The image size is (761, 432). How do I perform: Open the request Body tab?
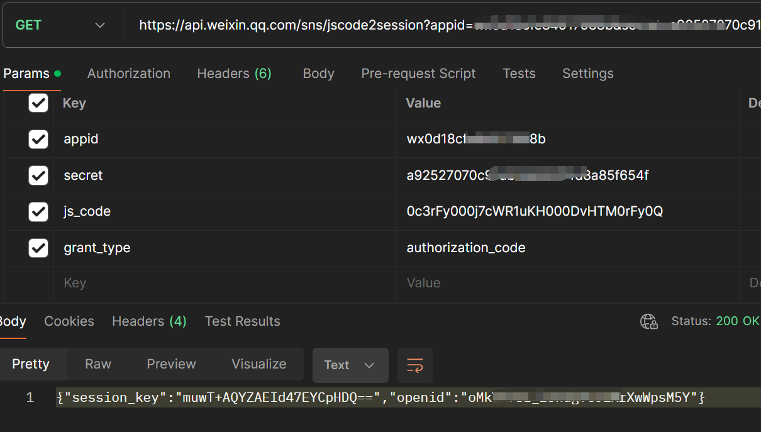[318, 74]
